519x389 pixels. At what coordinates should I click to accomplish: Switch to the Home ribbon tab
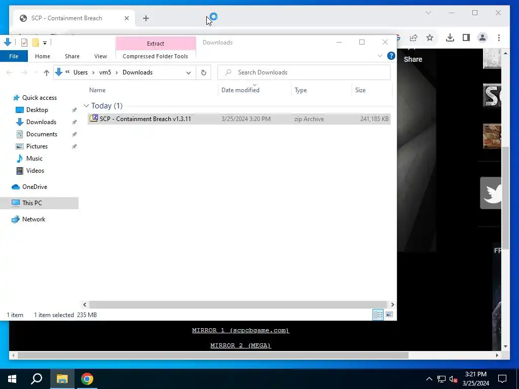[x=43, y=56]
